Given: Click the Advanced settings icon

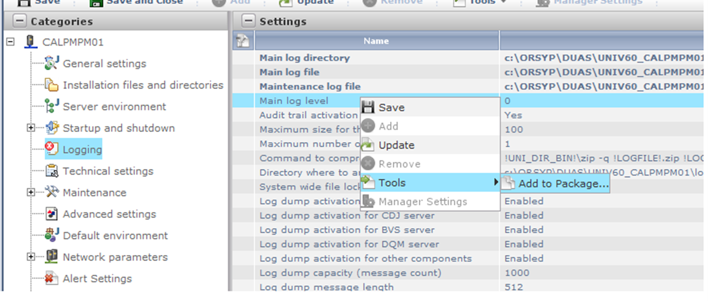Looking at the screenshot, I should click(x=52, y=214).
